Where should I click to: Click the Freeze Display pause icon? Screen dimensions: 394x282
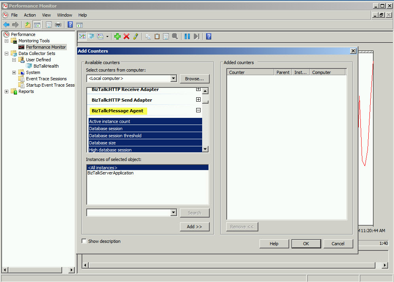pyautogui.click(x=187, y=36)
